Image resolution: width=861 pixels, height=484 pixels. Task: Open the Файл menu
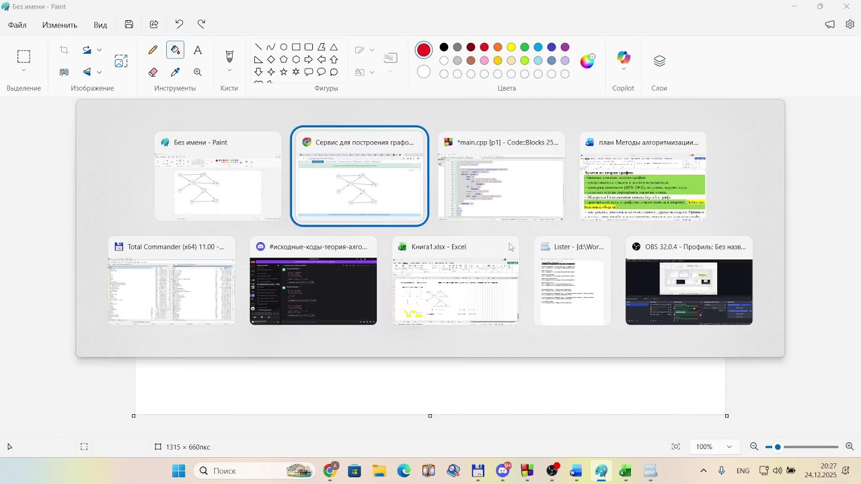pos(17,25)
